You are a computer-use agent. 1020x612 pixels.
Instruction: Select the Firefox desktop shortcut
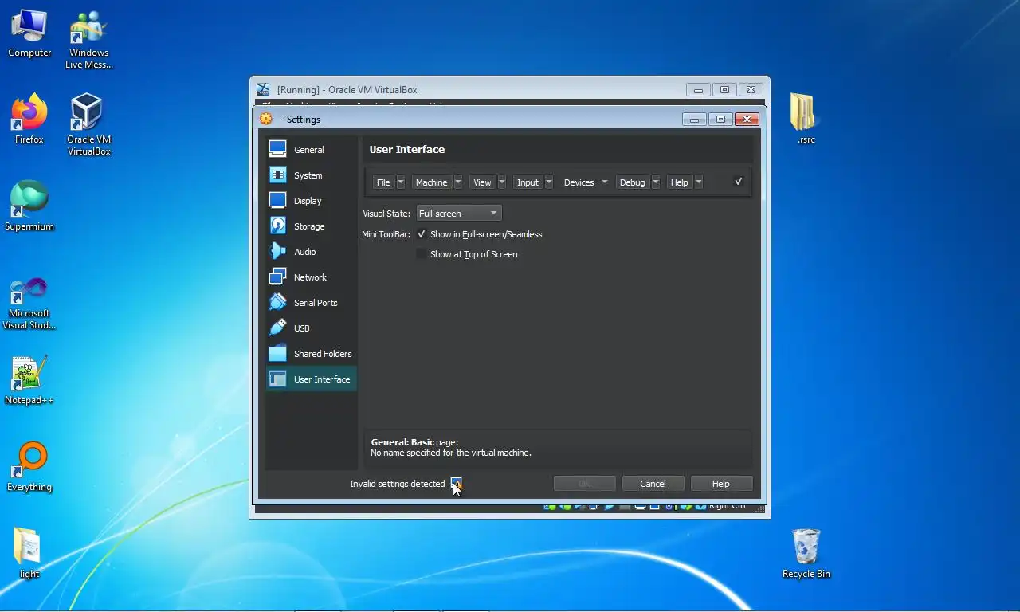pos(29,120)
